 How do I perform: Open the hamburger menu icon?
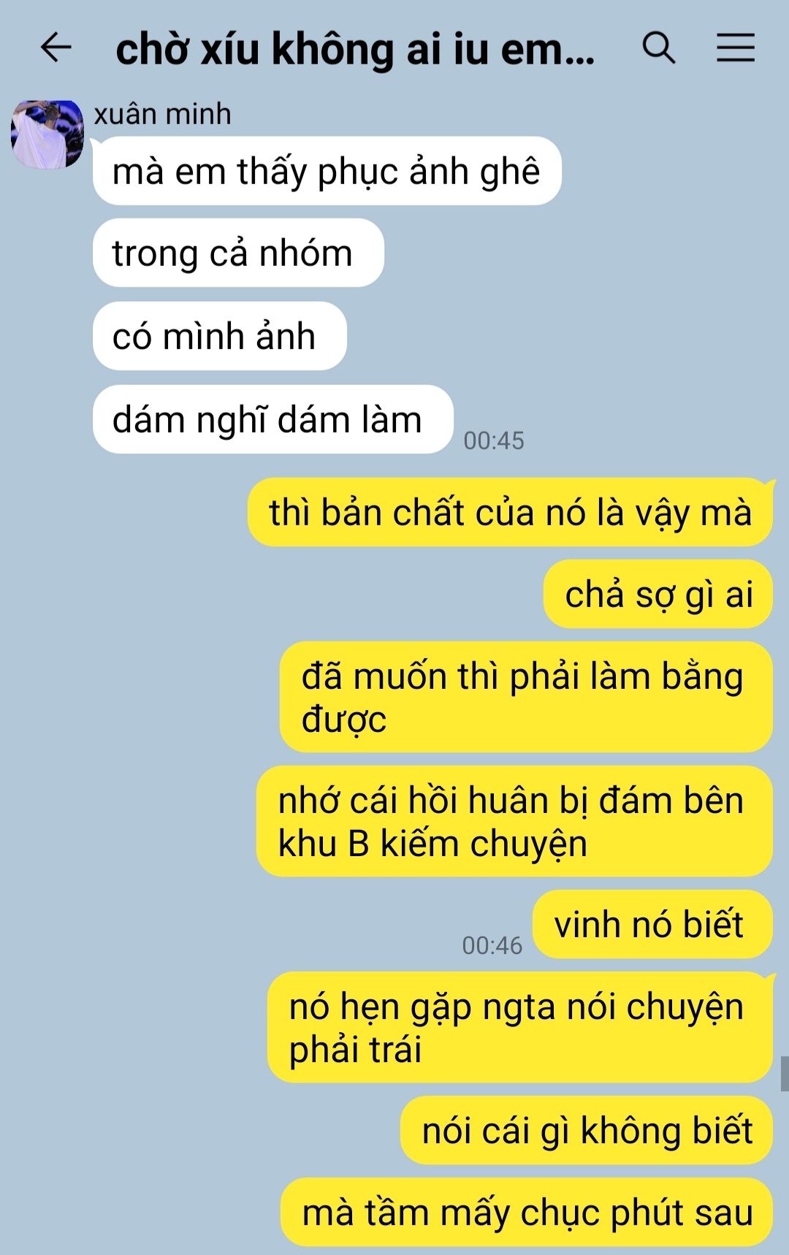[735, 48]
